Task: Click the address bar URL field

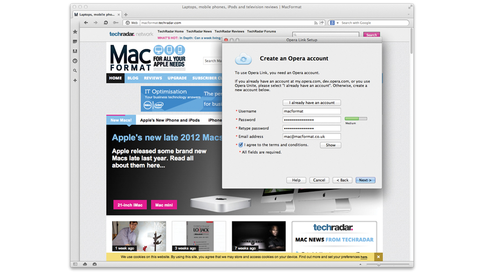Action: pos(226,23)
